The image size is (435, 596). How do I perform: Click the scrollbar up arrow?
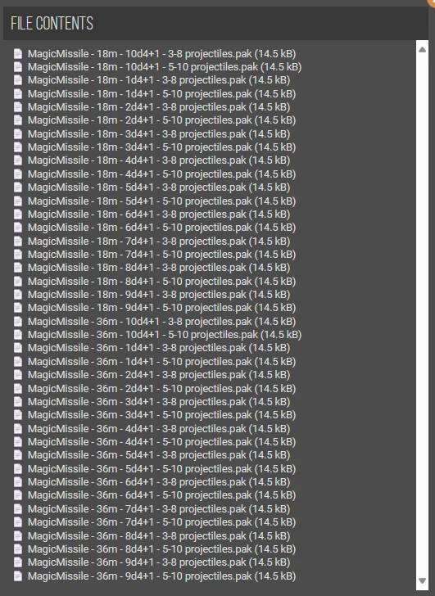coord(422,49)
